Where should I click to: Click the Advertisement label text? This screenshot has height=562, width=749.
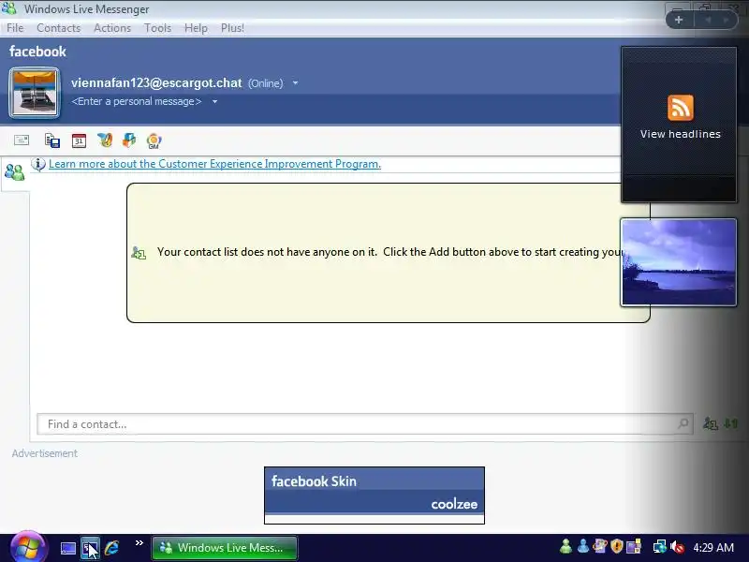(x=44, y=453)
